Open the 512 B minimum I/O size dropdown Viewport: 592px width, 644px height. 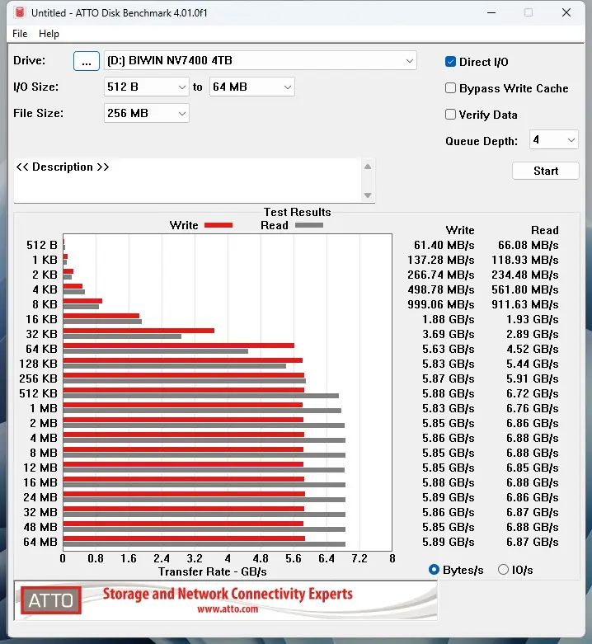182,87
